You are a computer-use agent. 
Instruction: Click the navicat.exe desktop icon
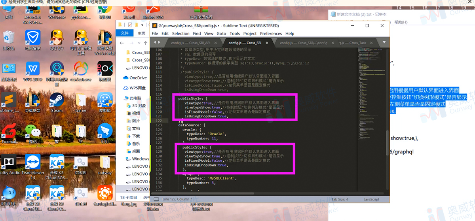(81, 71)
